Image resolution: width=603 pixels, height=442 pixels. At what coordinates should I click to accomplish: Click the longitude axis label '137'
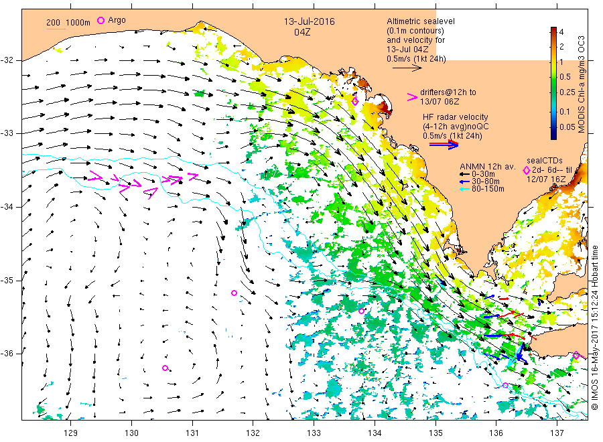[557, 433]
